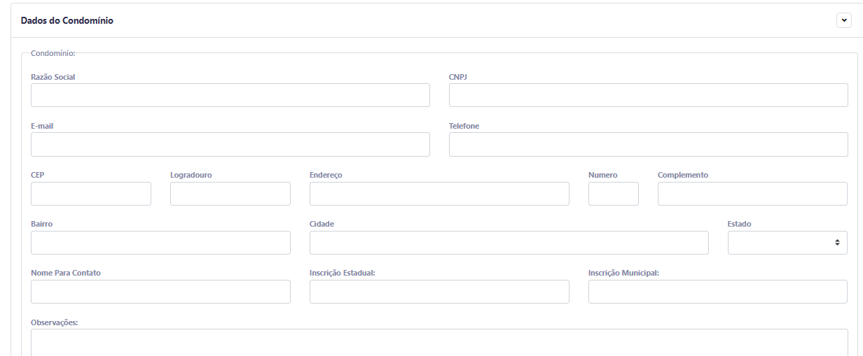This screenshot has height=356, width=863.
Task: Click the Dados do Condomínio header title
Action: click(x=67, y=21)
